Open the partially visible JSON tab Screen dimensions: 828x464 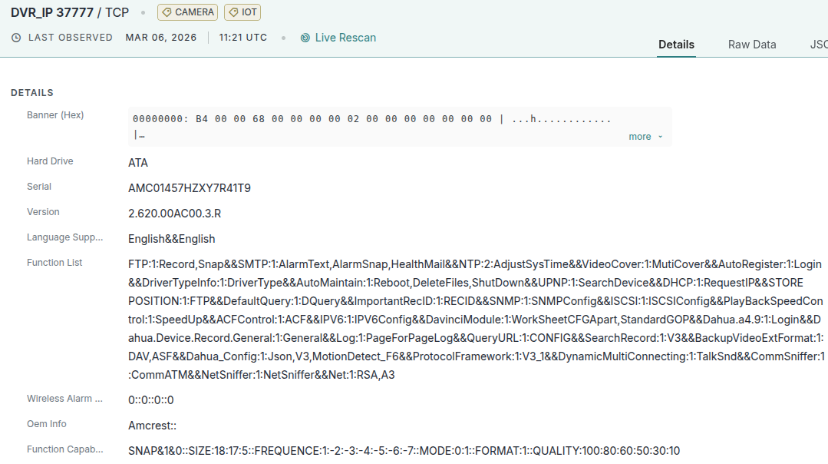818,45
